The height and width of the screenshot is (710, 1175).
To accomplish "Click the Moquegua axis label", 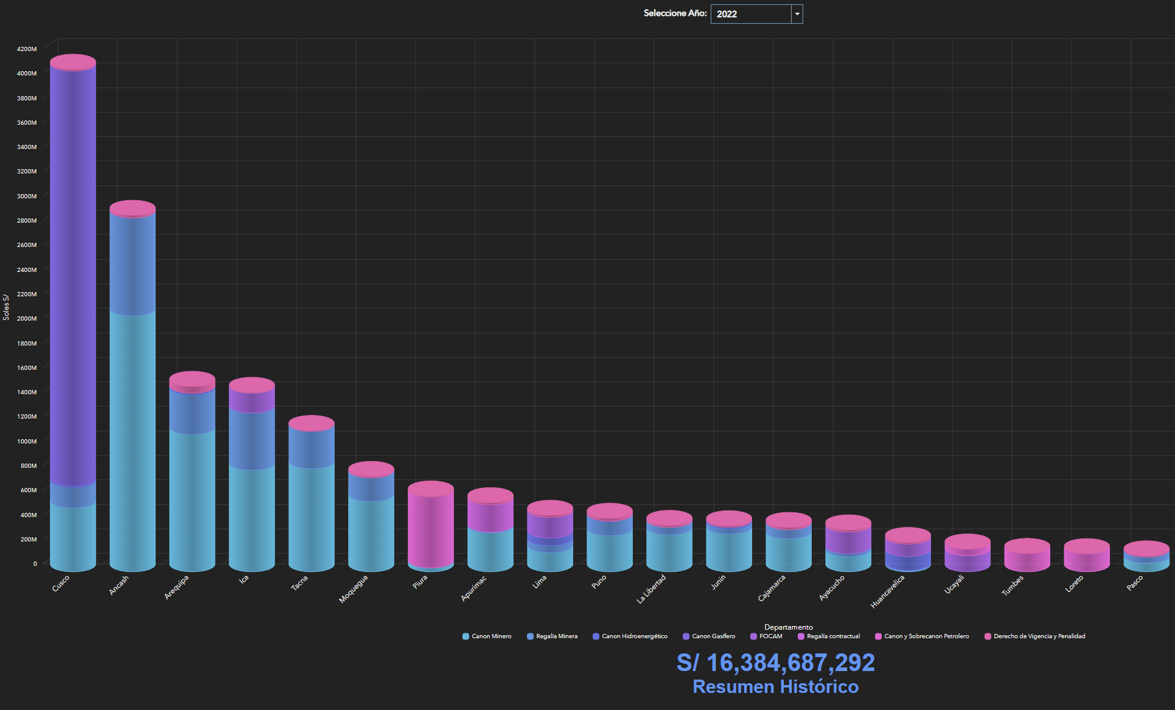I will pyautogui.click(x=354, y=589).
